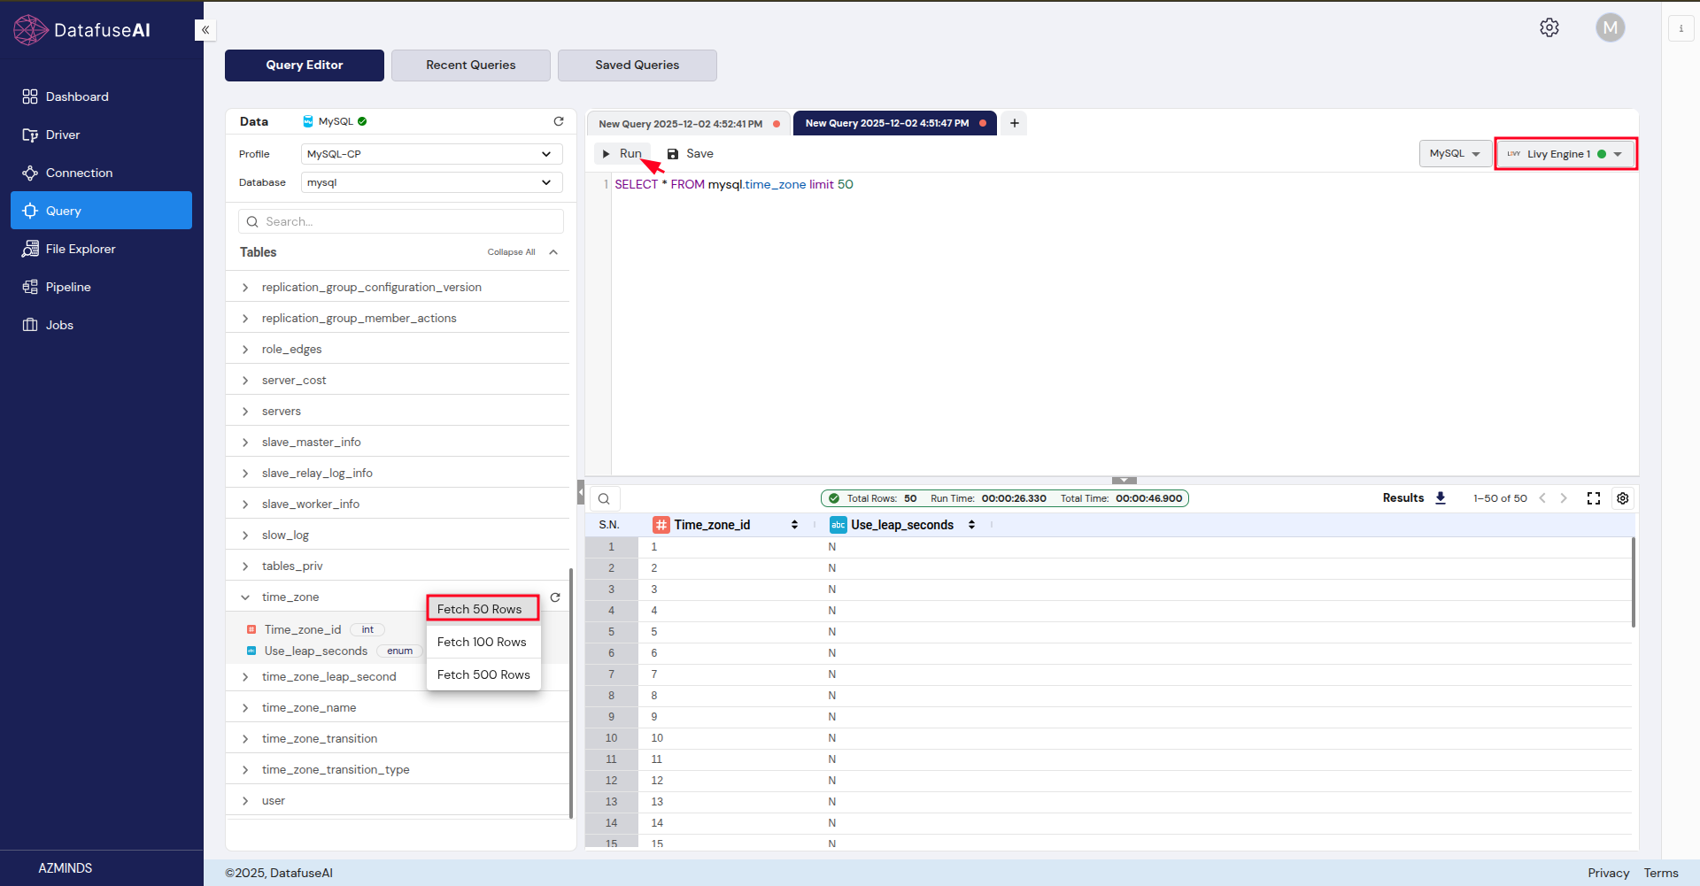This screenshot has height=886, width=1700.
Task: Open the File Explorer sidebar icon
Action: 30,249
